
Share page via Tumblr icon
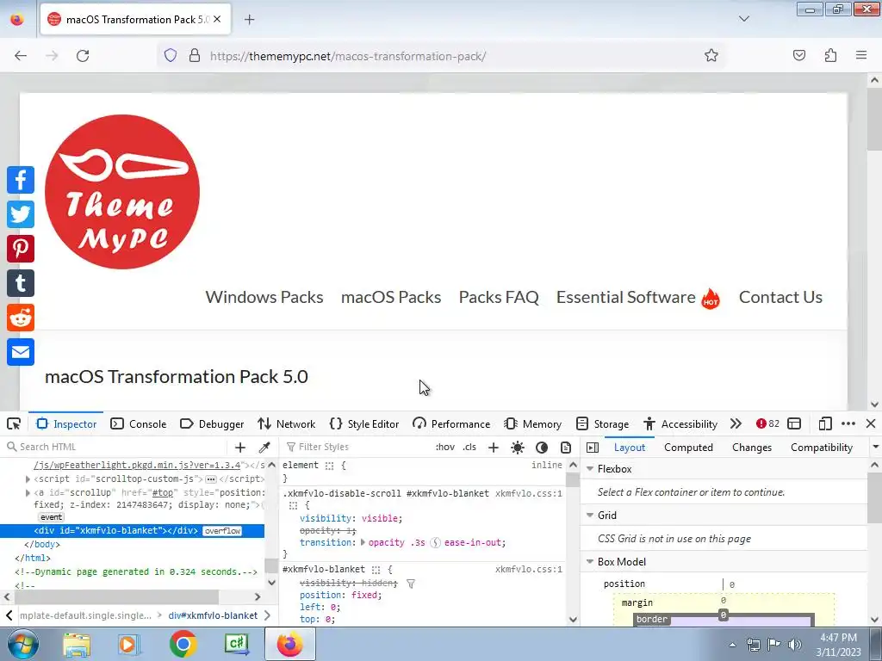click(21, 283)
